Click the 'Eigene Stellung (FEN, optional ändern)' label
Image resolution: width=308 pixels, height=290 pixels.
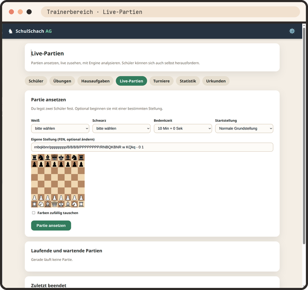point(63,140)
